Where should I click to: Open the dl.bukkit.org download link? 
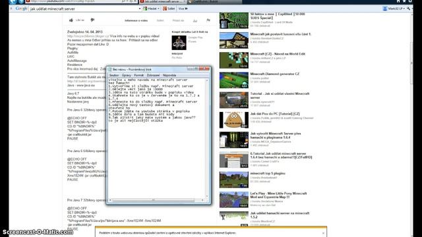point(86,81)
